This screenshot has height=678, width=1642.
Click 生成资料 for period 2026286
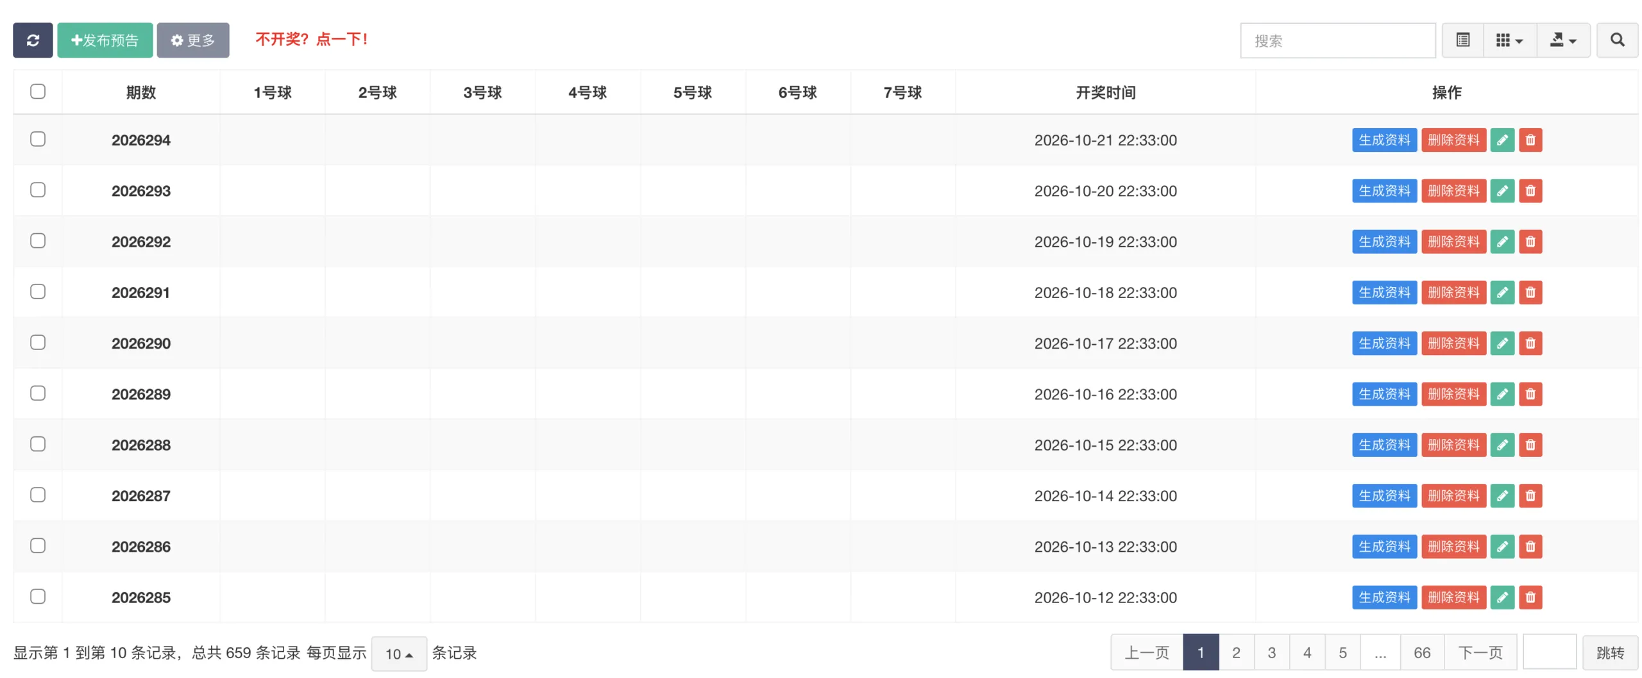(1384, 547)
